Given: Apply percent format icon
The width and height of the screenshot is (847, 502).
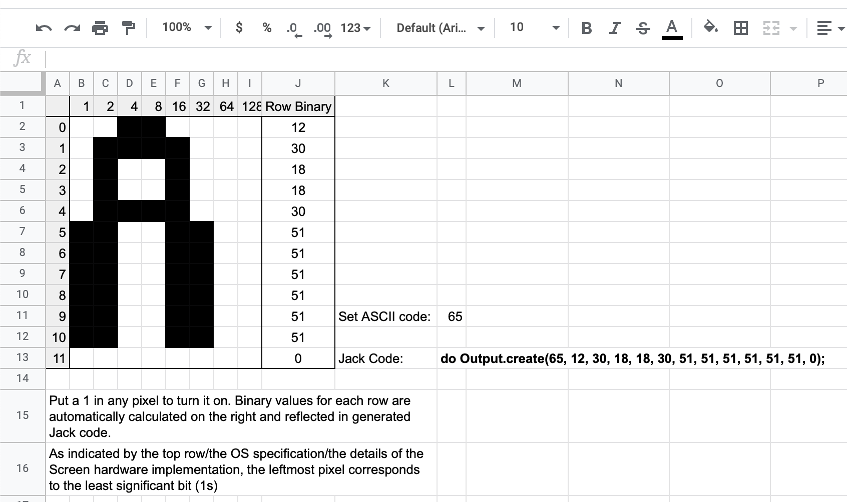Looking at the screenshot, I should [x=267, y=28].
